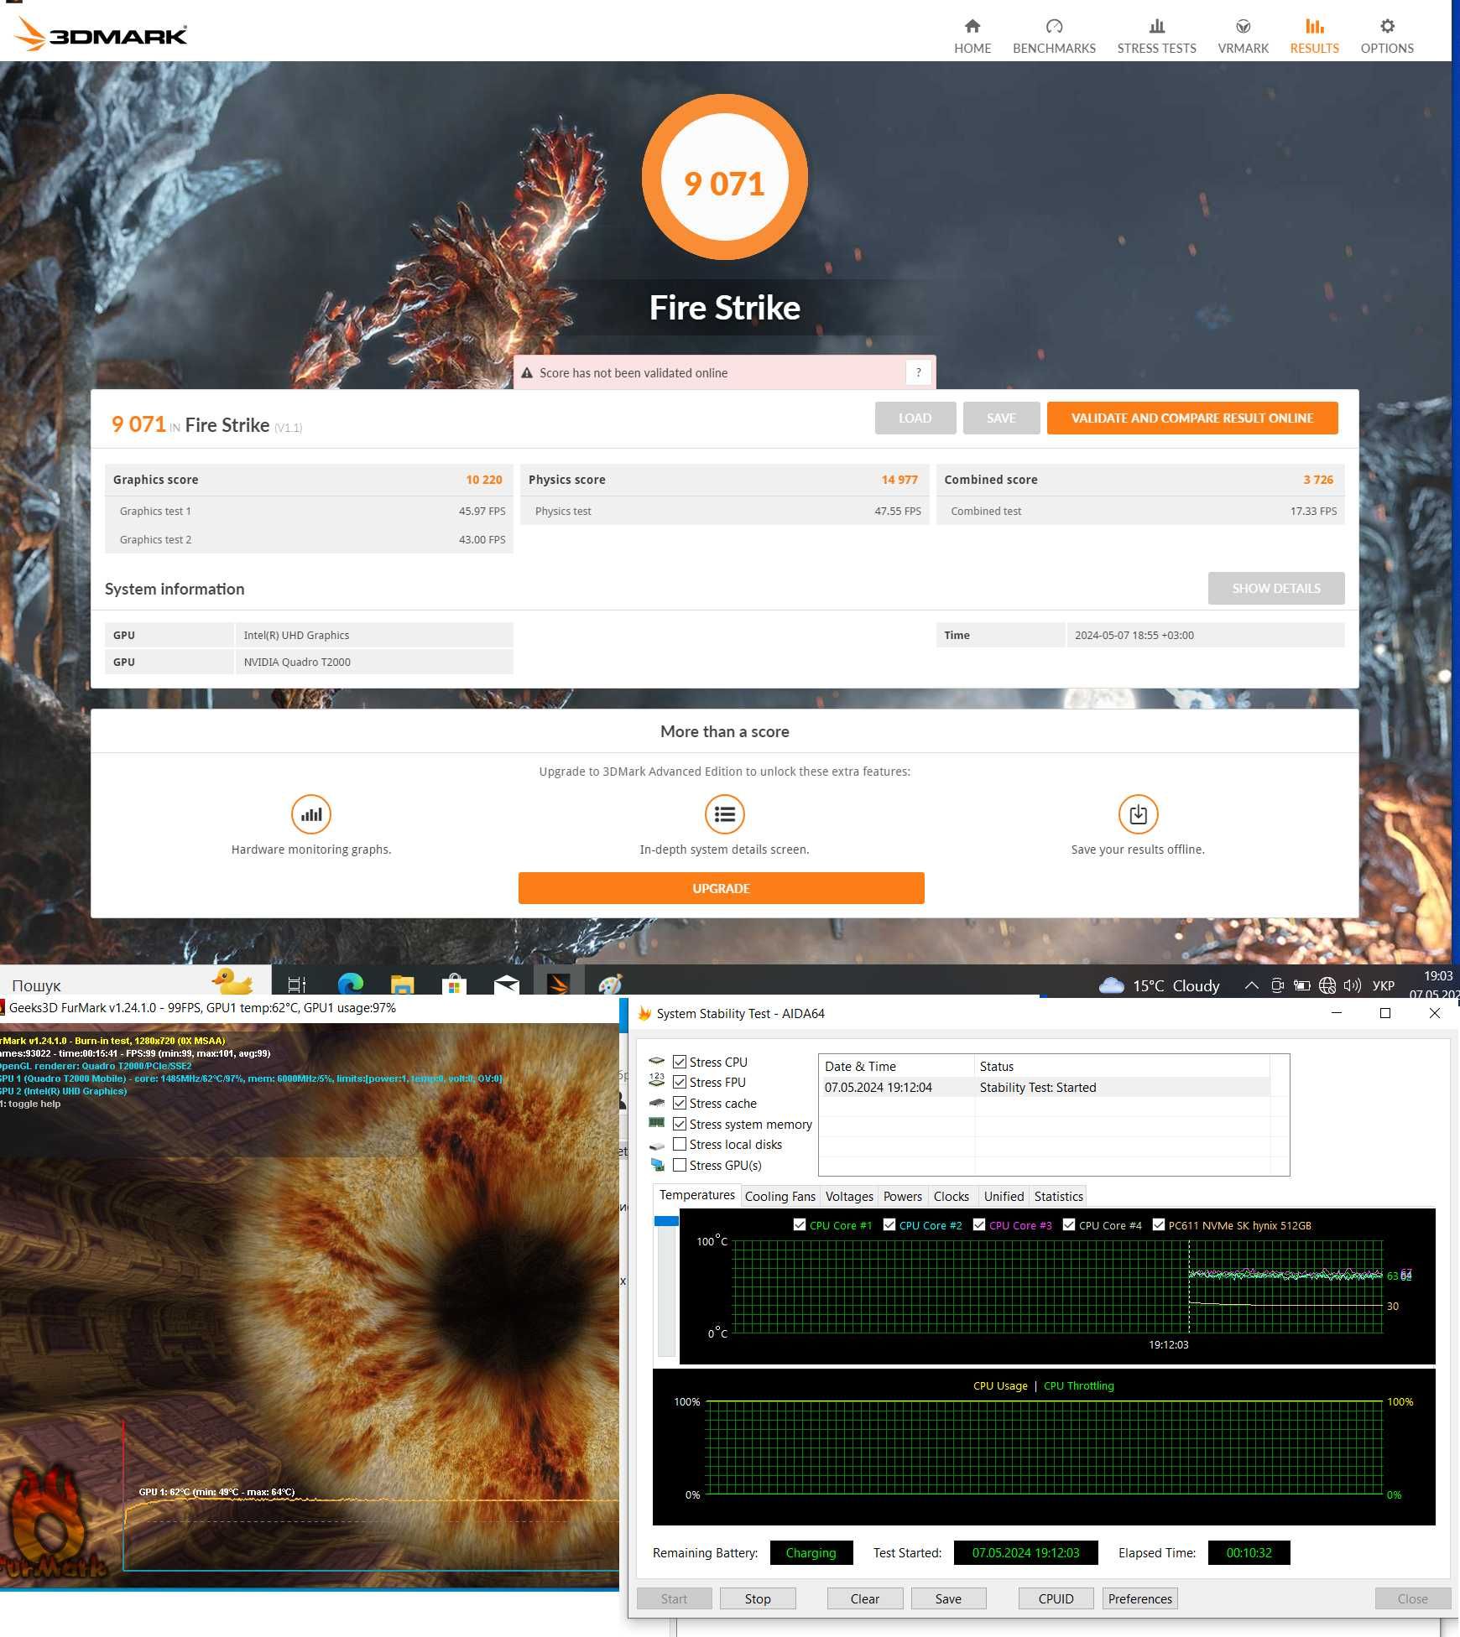The image size is (1460, 1637).
Task: Go to STRESS TESTS in 3DMark
Action: [1156, 36]
